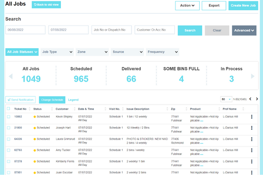Viewport: 263px width, 175px height.
Task: Clear the search filters
Action: coord(217,30)
